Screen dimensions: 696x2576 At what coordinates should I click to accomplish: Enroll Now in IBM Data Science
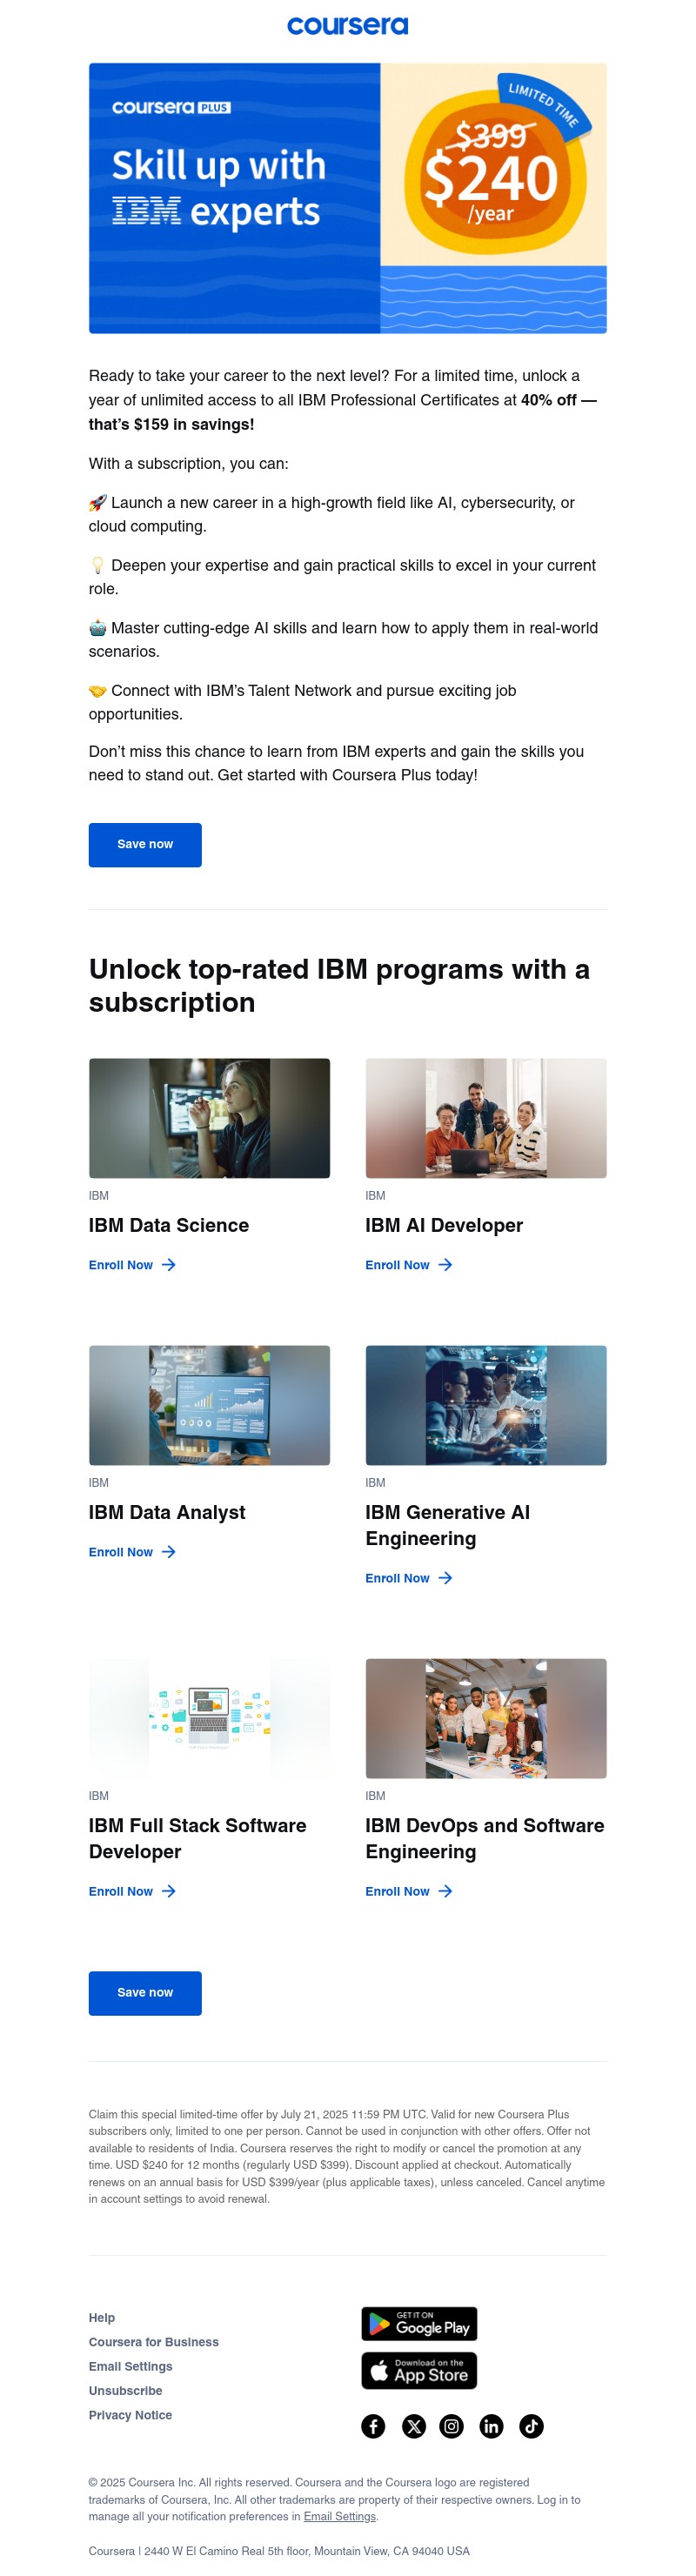point(132,1265)
